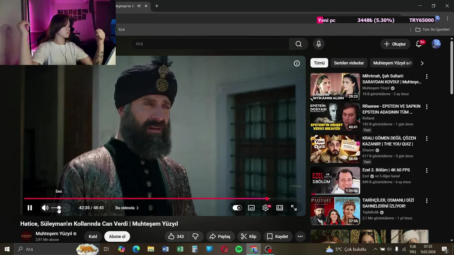Viewport: 454px width, 255px height.
Task: Click the Kaydet save button
Action: 277,237
